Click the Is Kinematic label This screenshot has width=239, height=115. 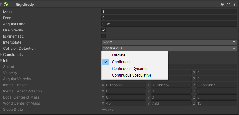tap(13, 36)
